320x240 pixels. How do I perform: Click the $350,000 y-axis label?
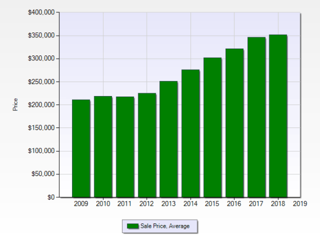point(42,36)
